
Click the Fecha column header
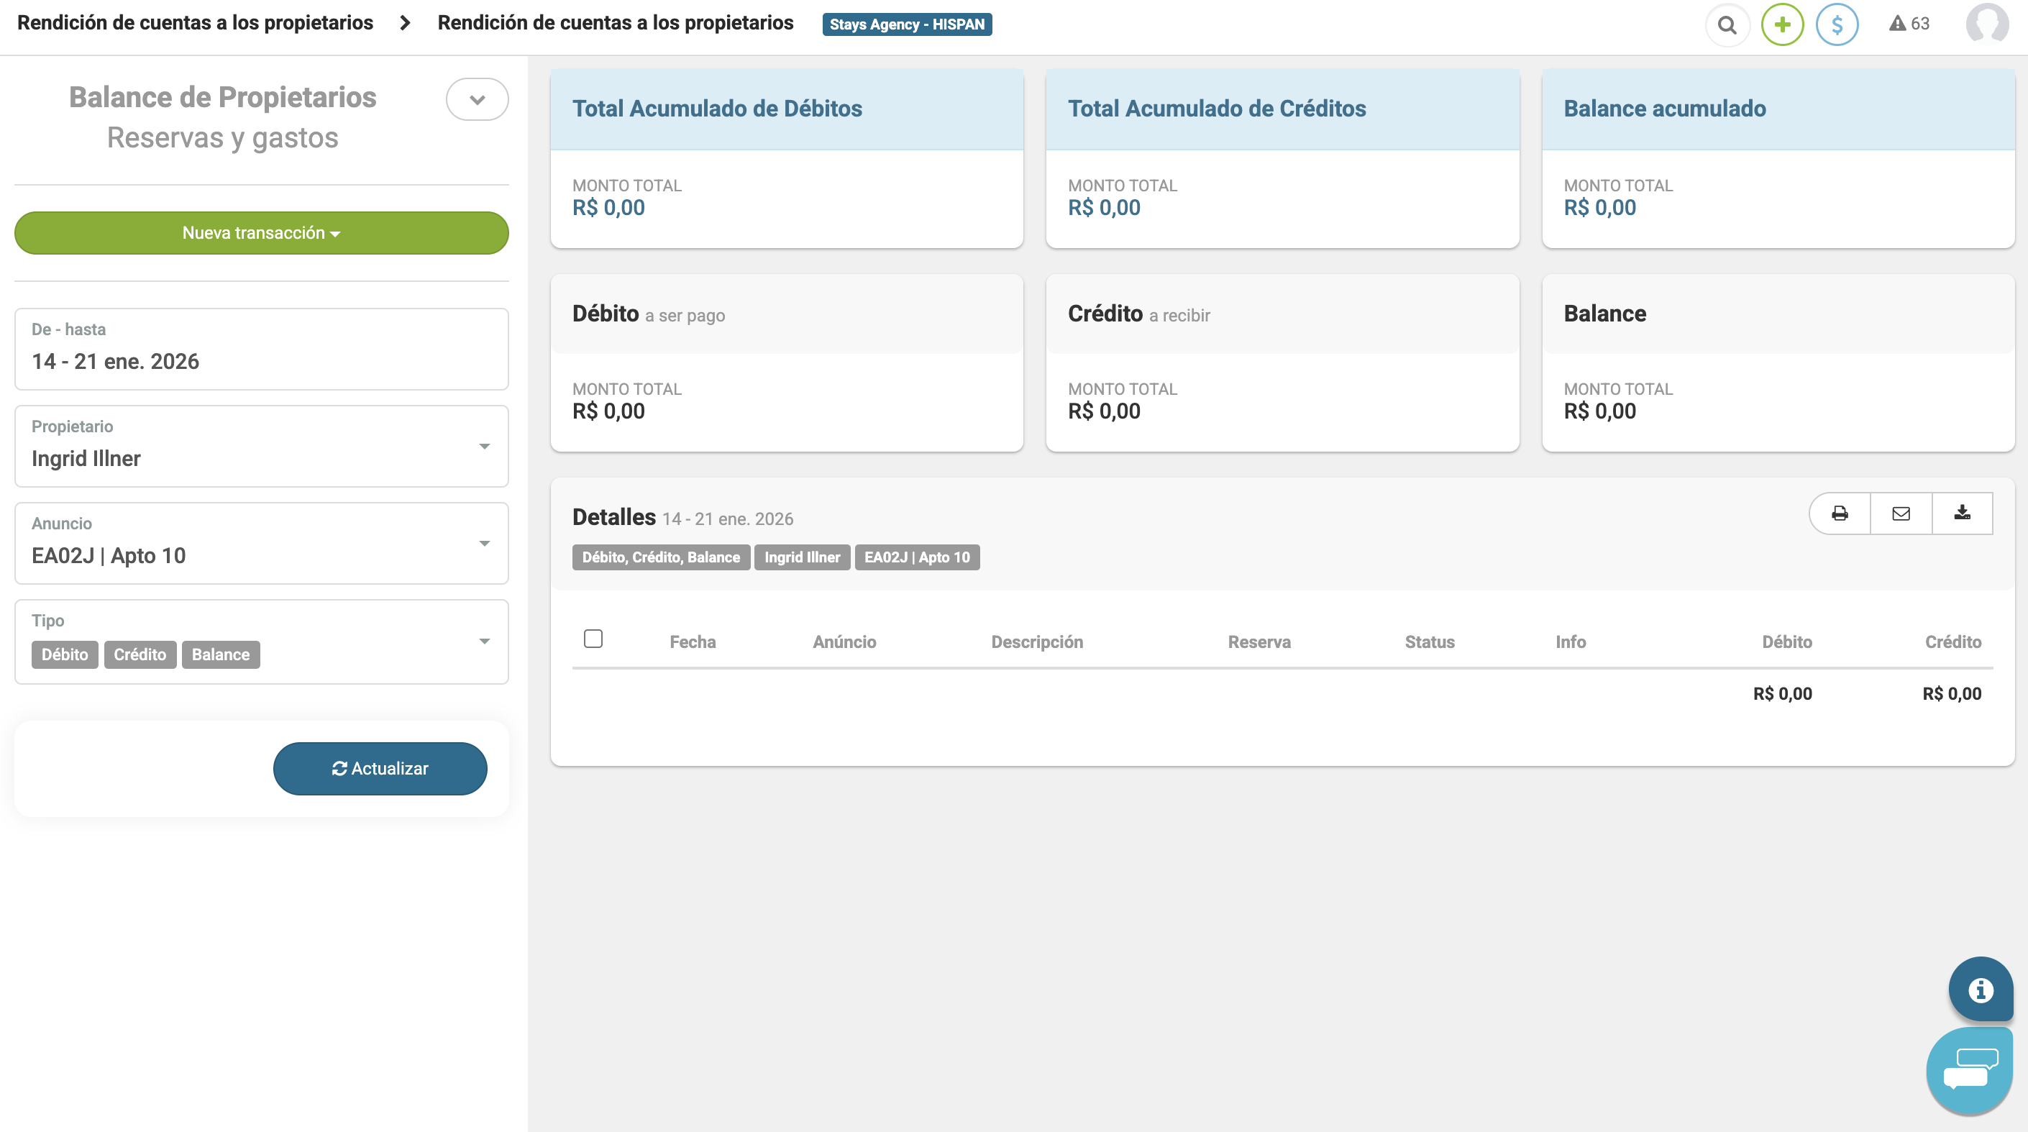(x=692, y=642)
